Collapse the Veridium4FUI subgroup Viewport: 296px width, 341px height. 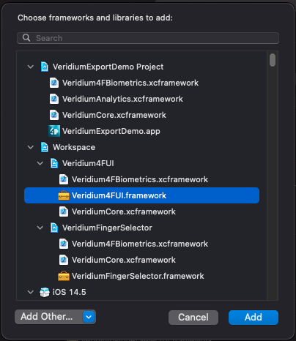point(40,163)
